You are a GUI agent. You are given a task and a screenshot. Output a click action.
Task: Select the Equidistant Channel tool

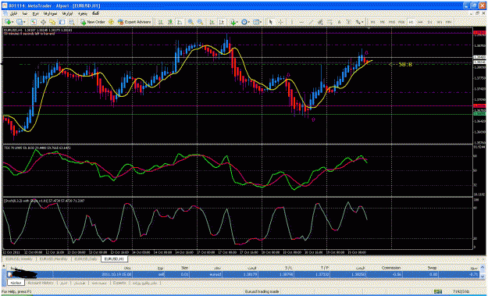point(320,22)
